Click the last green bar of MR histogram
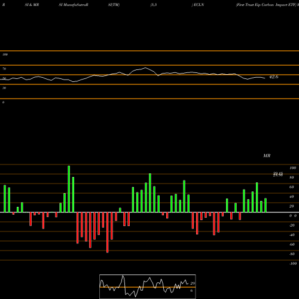The height and width of the screenshot is (299, 299). point(266,205)
